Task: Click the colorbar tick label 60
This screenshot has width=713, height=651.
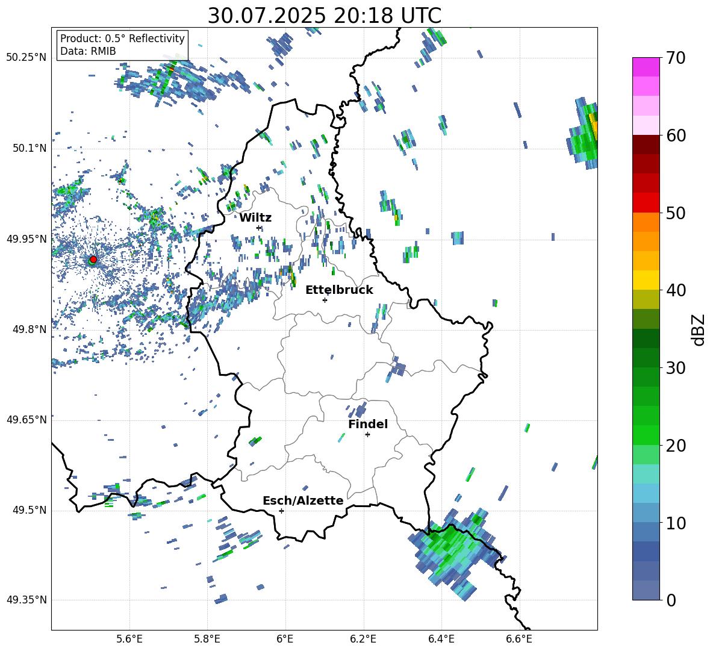Action: click(676, 135)
